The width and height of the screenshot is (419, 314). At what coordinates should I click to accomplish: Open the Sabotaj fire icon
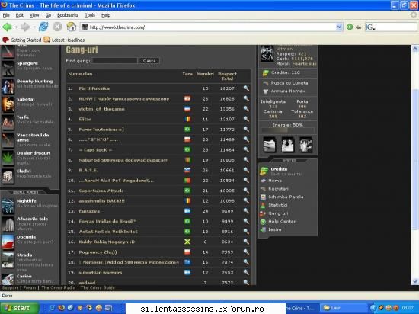(8, 104)
